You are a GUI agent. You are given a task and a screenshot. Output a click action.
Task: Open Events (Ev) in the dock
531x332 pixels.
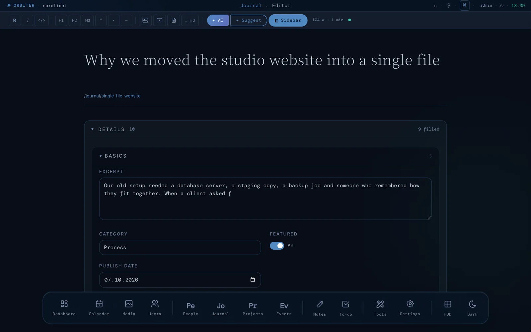pyautogui.click(x=284, y=308)
